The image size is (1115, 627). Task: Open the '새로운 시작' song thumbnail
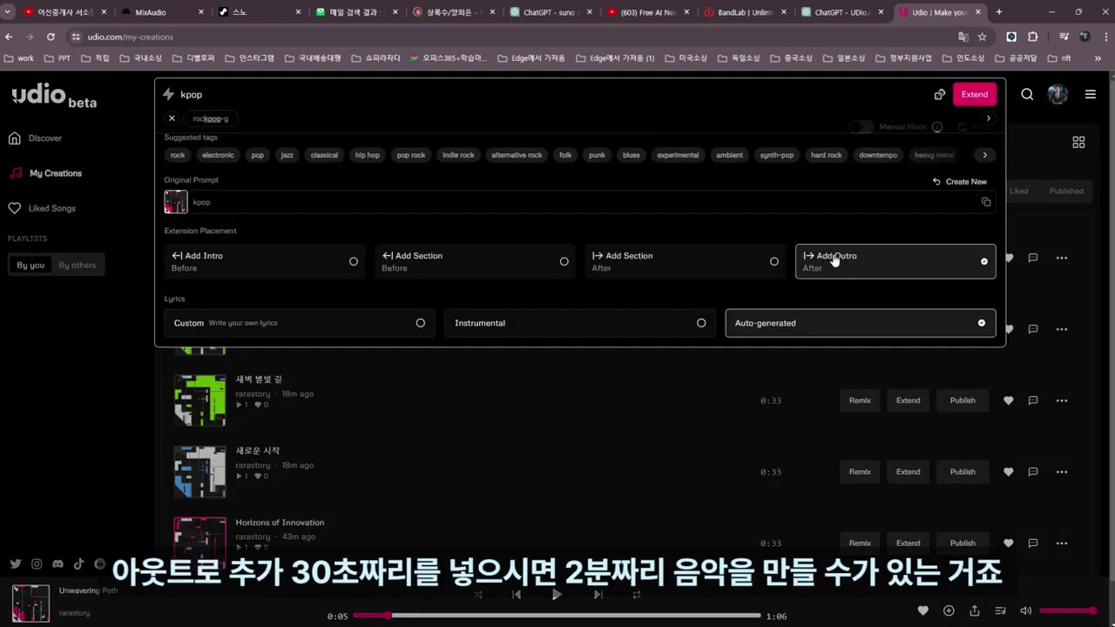[x=199, y=472]
